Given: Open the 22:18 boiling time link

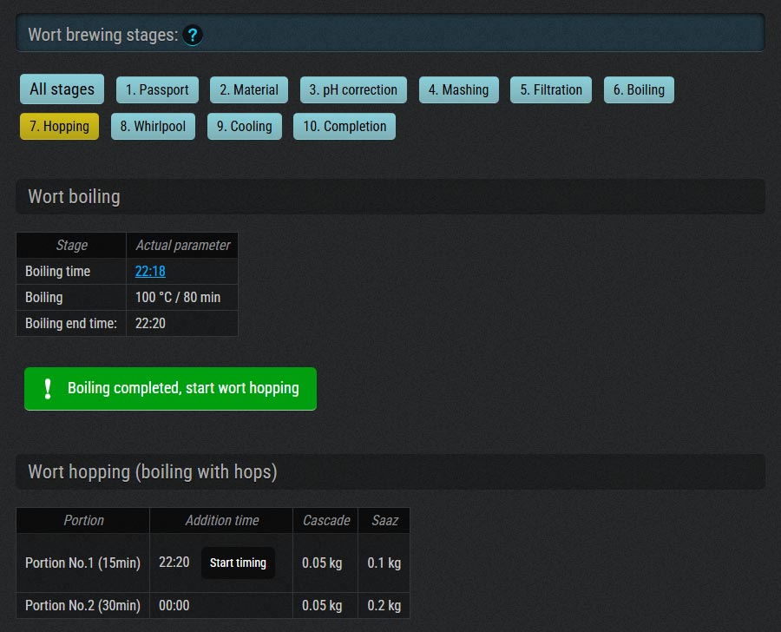Looking at the screenshot, I should (x=150, y=271).
